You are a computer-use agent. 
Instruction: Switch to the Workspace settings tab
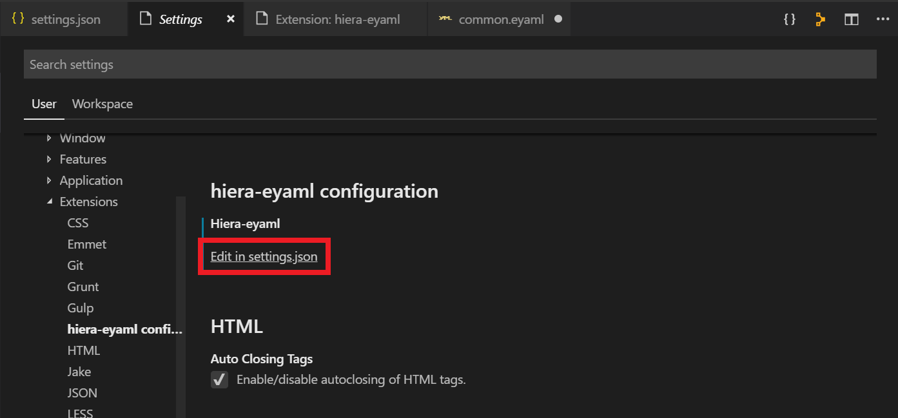click(x=102, y=104)
